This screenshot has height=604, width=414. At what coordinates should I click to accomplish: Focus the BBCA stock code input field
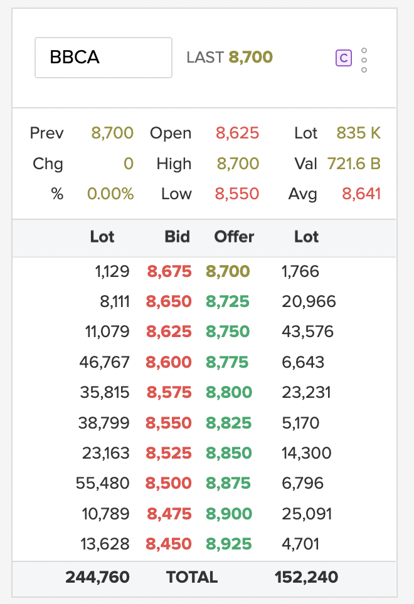point(103,58)
